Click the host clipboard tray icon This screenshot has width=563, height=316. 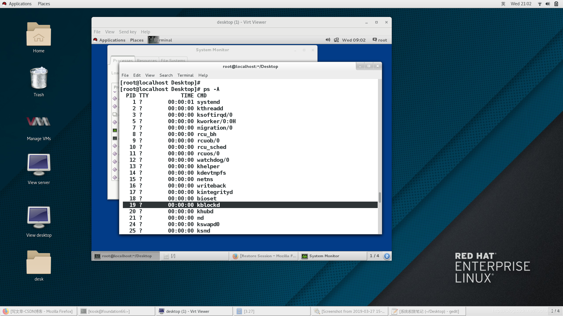[556, 4]
